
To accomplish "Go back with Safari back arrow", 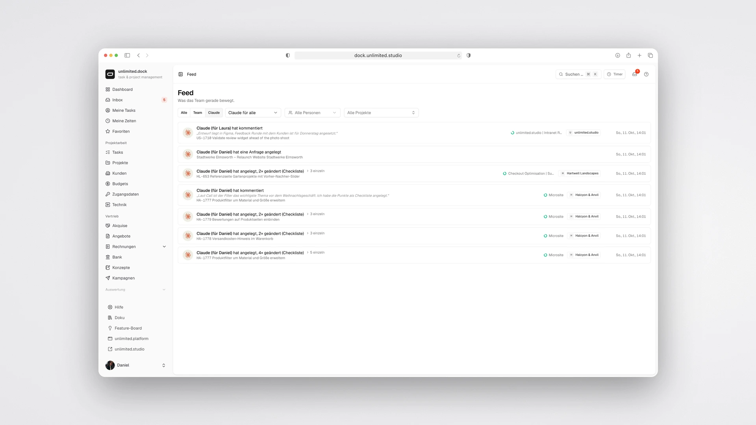I will [139, 55].
